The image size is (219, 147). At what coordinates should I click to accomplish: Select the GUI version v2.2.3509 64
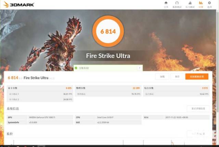click(103, 122)
